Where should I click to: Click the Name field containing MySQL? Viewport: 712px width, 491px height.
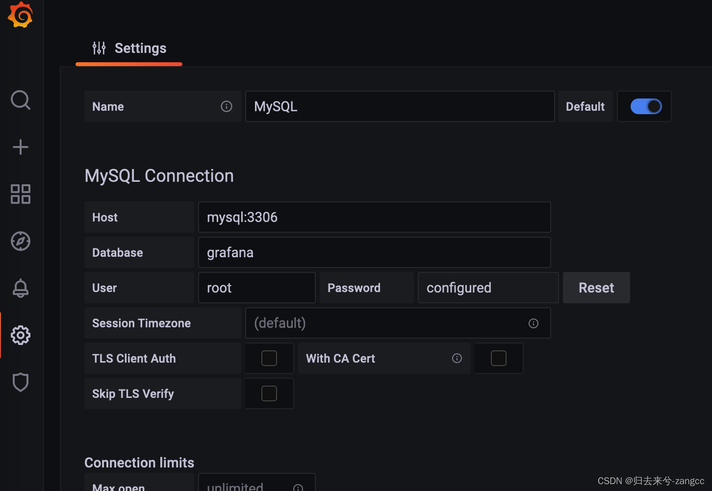pos(400,106)
